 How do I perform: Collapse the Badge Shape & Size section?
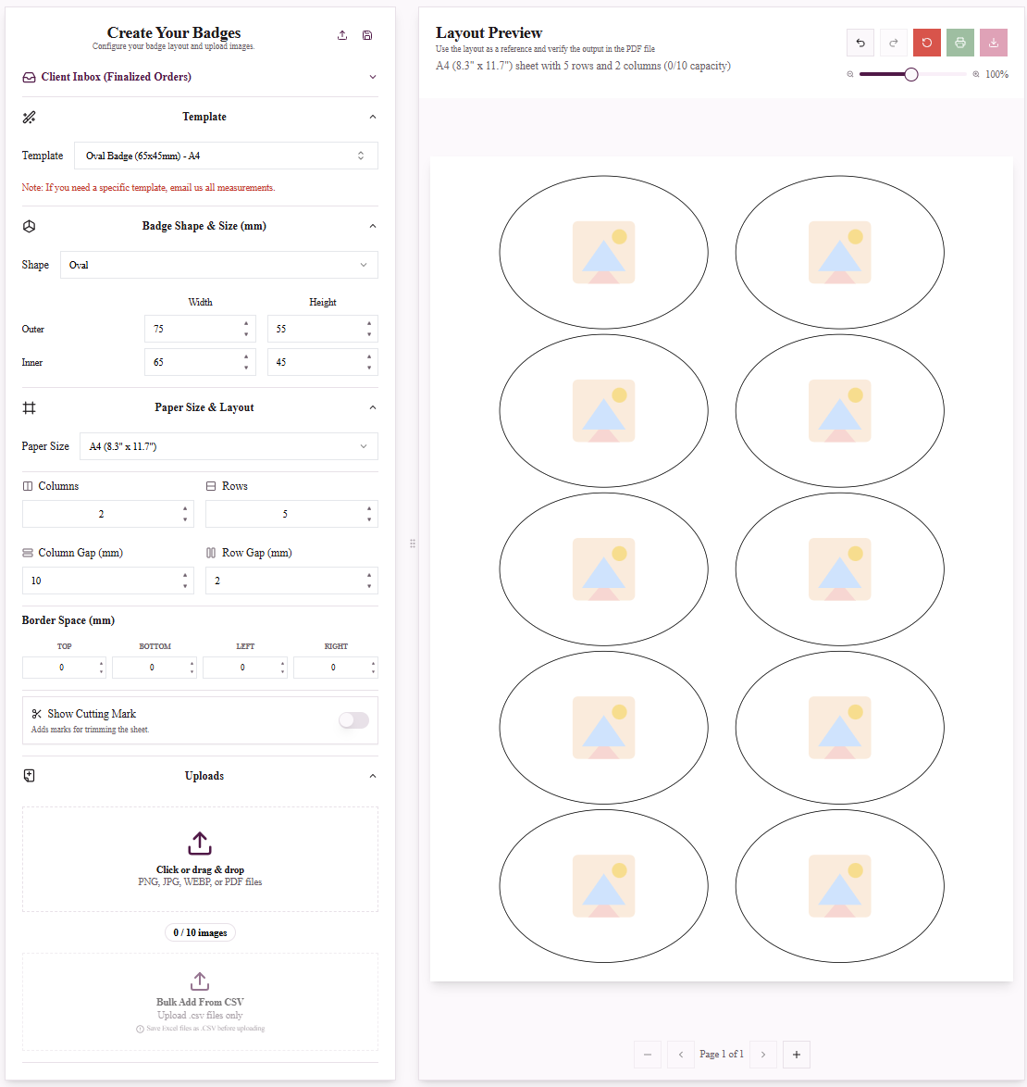click(373, 226)
